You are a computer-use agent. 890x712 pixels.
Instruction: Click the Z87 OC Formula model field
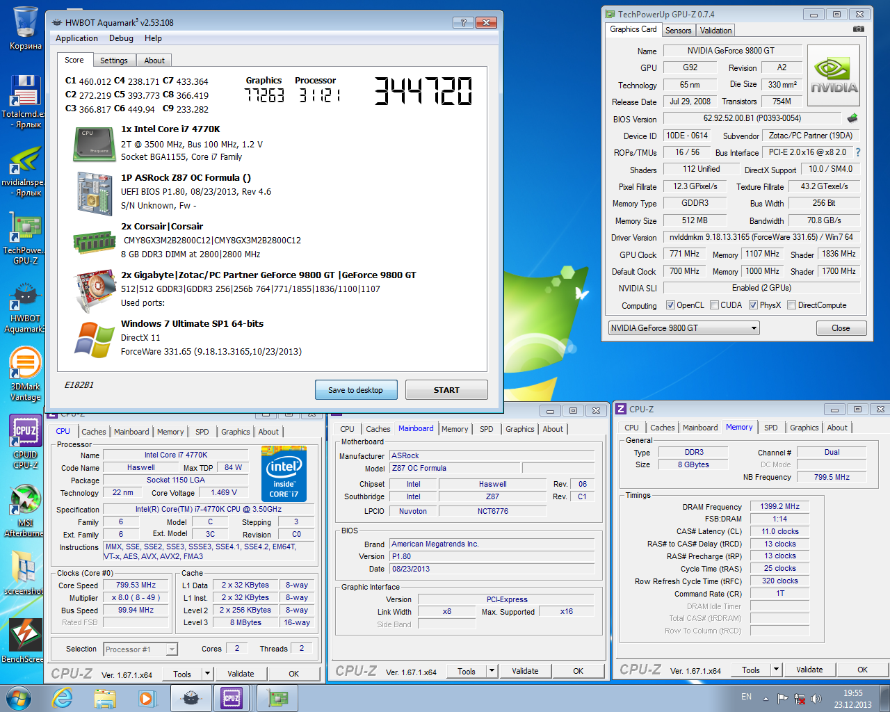[454, 468]
